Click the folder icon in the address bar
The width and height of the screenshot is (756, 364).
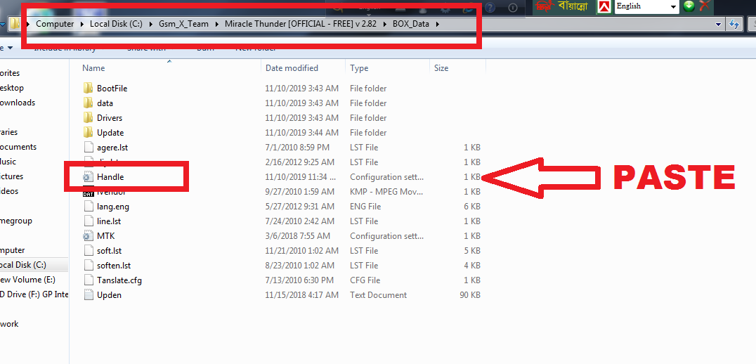pyautogui.click(x=15, y=24)
